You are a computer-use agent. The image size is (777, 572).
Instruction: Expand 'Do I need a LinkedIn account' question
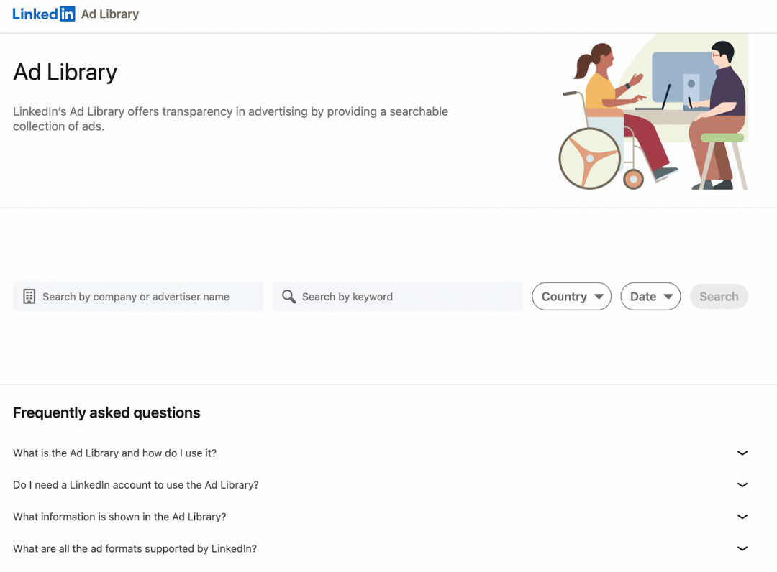coord(381,485)
